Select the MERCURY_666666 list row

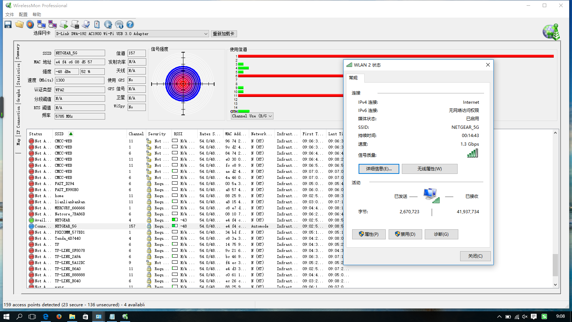186,208
